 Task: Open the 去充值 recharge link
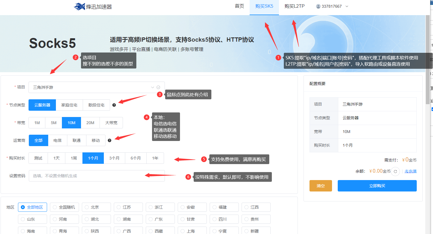[x=410, y=171]
